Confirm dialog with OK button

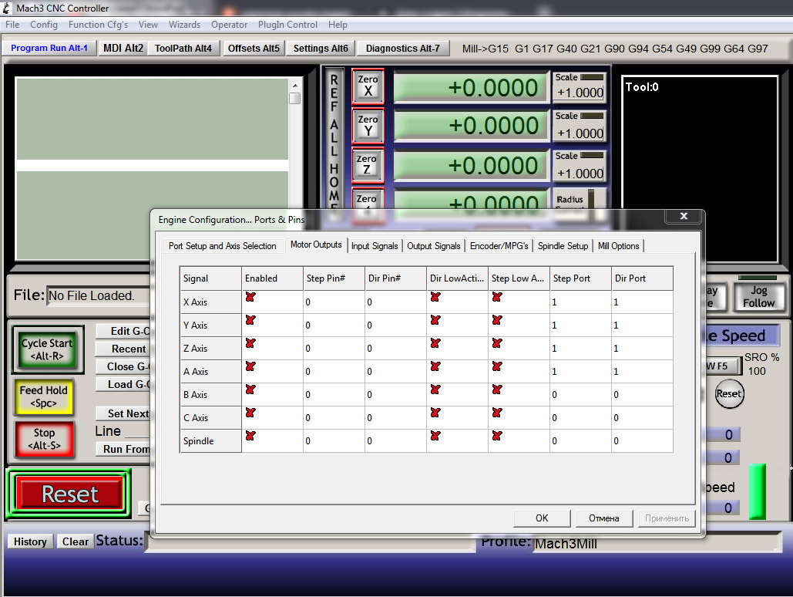coord(542,518)
